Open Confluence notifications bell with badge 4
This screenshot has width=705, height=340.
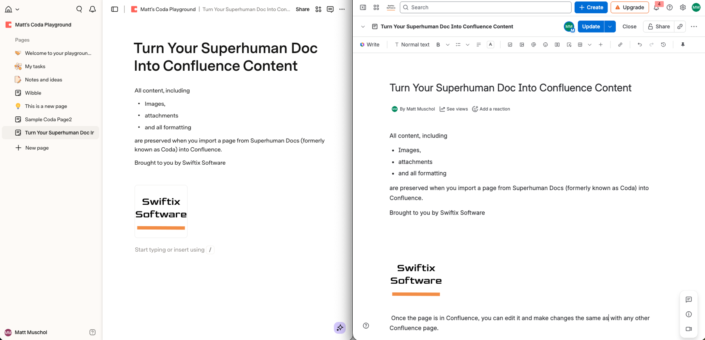(656, 7)
